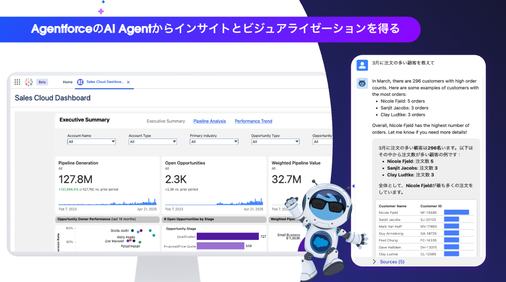Switch to the Home tab
Image resolution: width=506 pixels, height=282 pixels.
(x=68, y=82)
